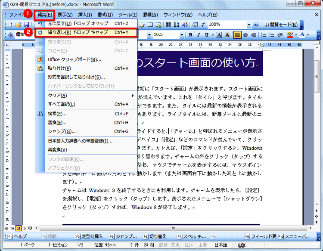Switch to Web Layout view icon
The width and height of the screenshot is (323, 251).
pyautogui.click(x=12, y=228)
